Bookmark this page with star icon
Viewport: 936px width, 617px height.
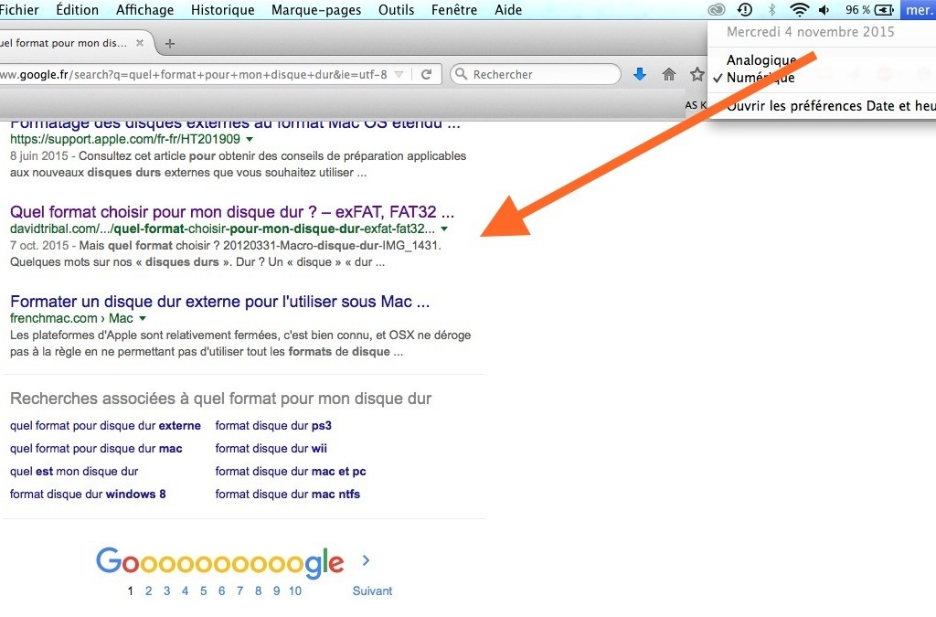pos(697,74)
